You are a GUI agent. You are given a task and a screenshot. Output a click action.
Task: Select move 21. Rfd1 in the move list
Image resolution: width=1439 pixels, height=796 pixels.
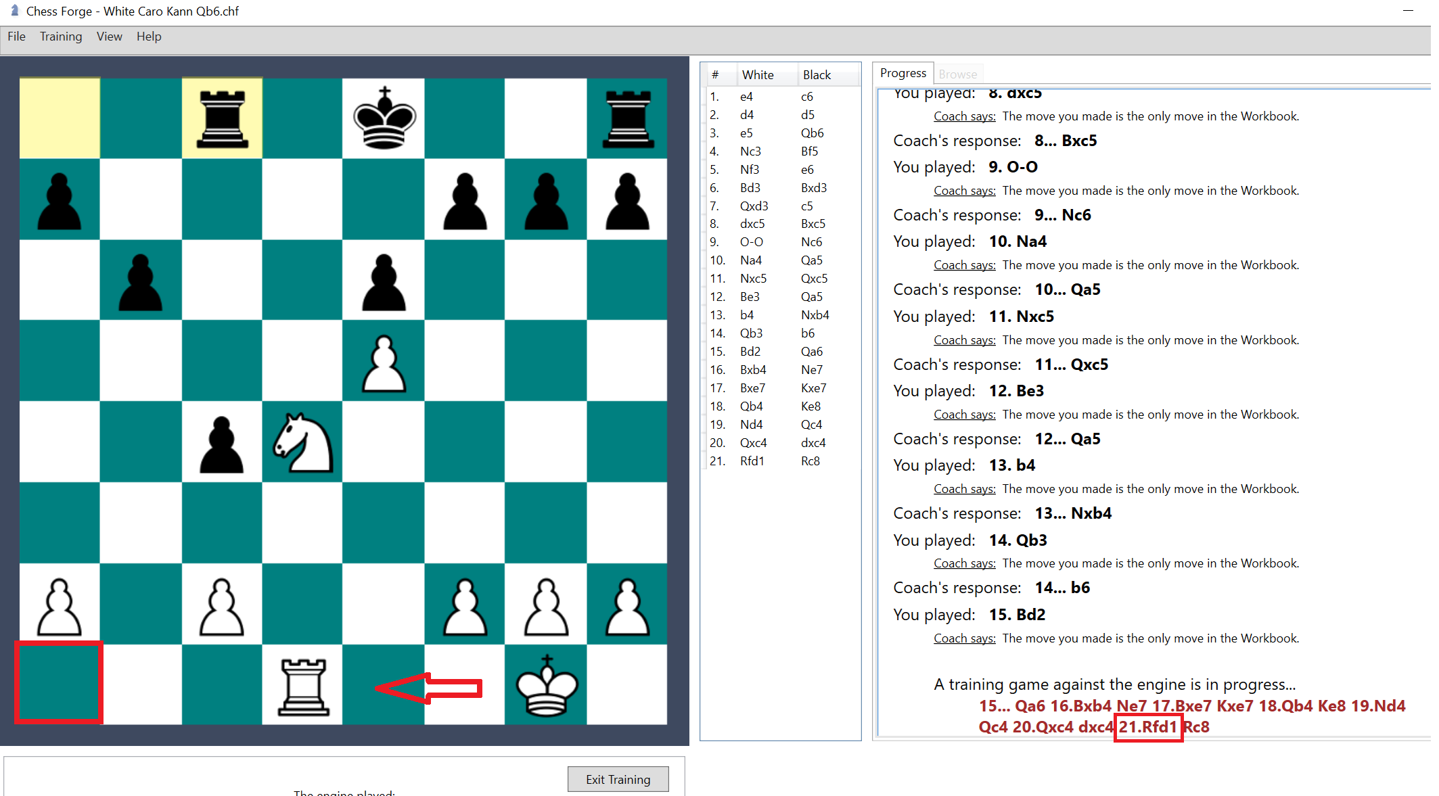click(752, 461)
